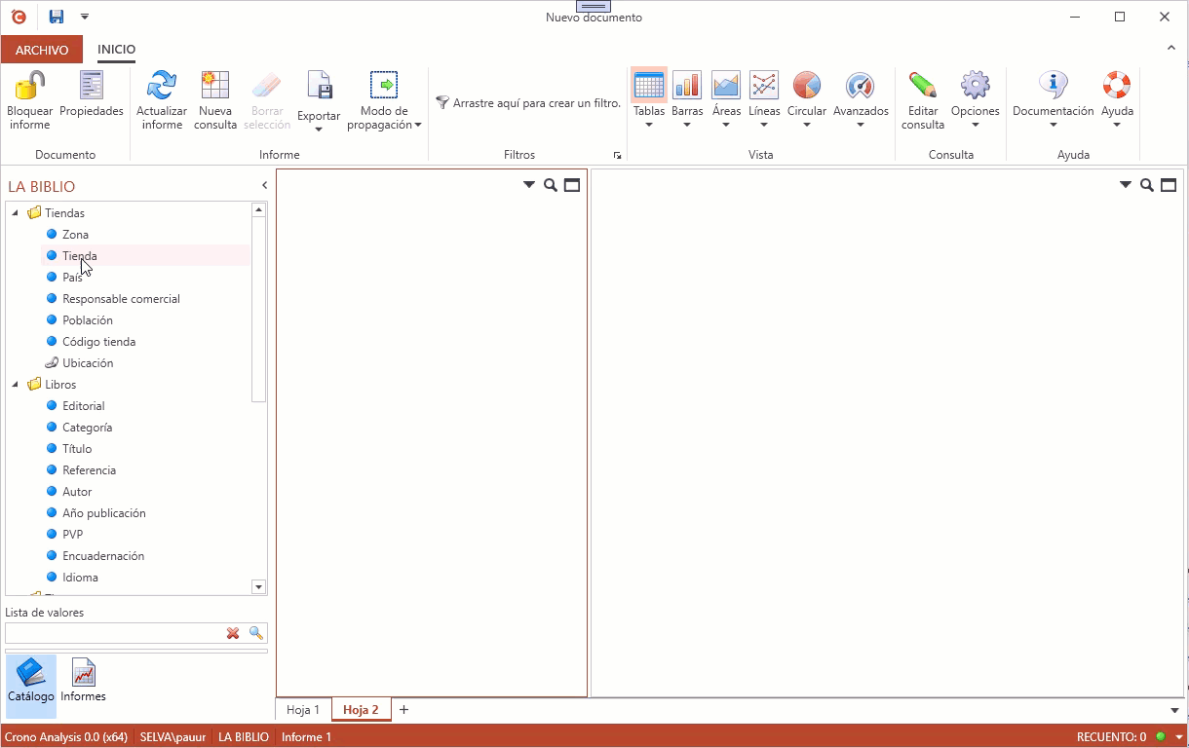
Task: Clear the Lista de valores search field
Action: click(x=233, y=633)
